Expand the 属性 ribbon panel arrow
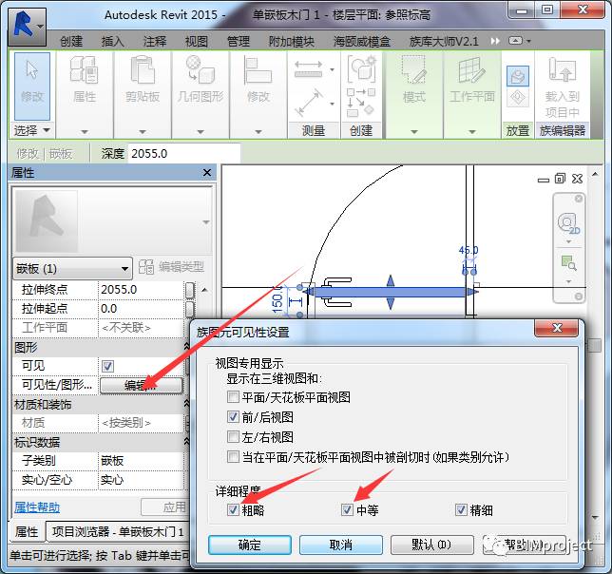The height and width of the screenshot is (574, 612). [x=85, y=132]
